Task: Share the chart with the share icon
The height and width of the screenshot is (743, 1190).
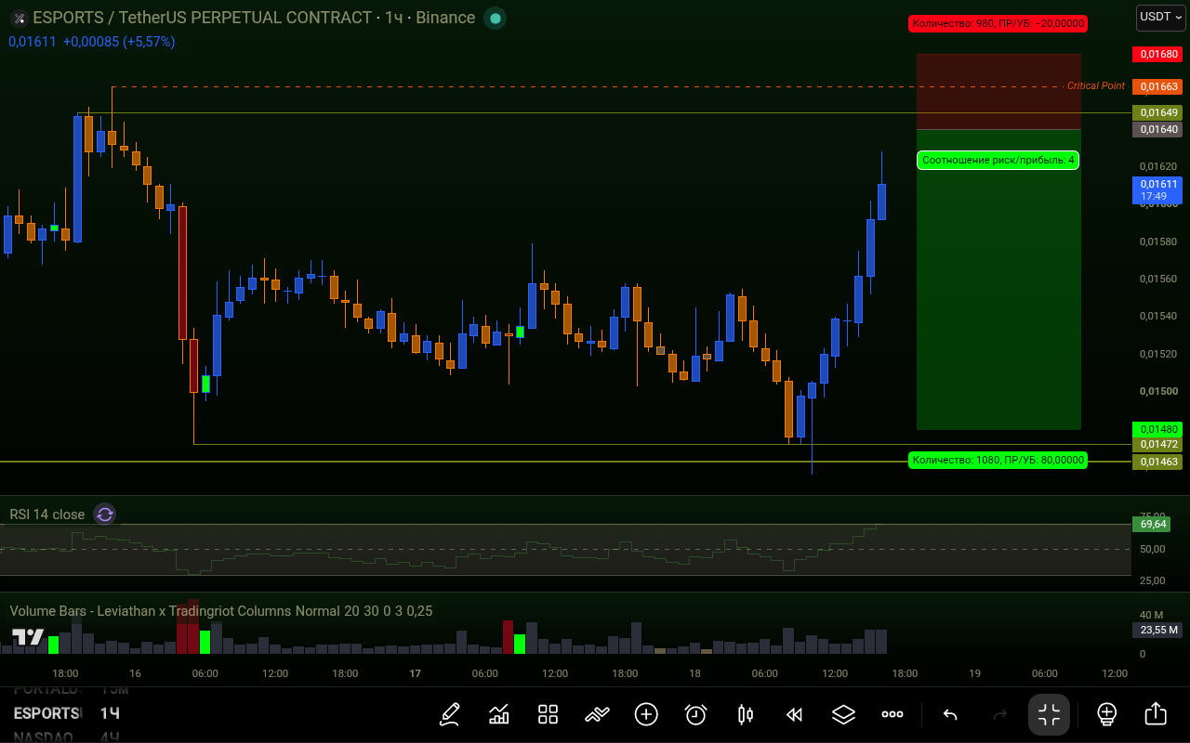Action: [x=1156, y=713]
